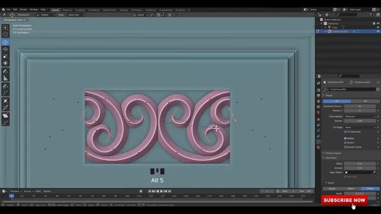Open the Scene properties tab
Screen dimensions: 381x214
318,107
